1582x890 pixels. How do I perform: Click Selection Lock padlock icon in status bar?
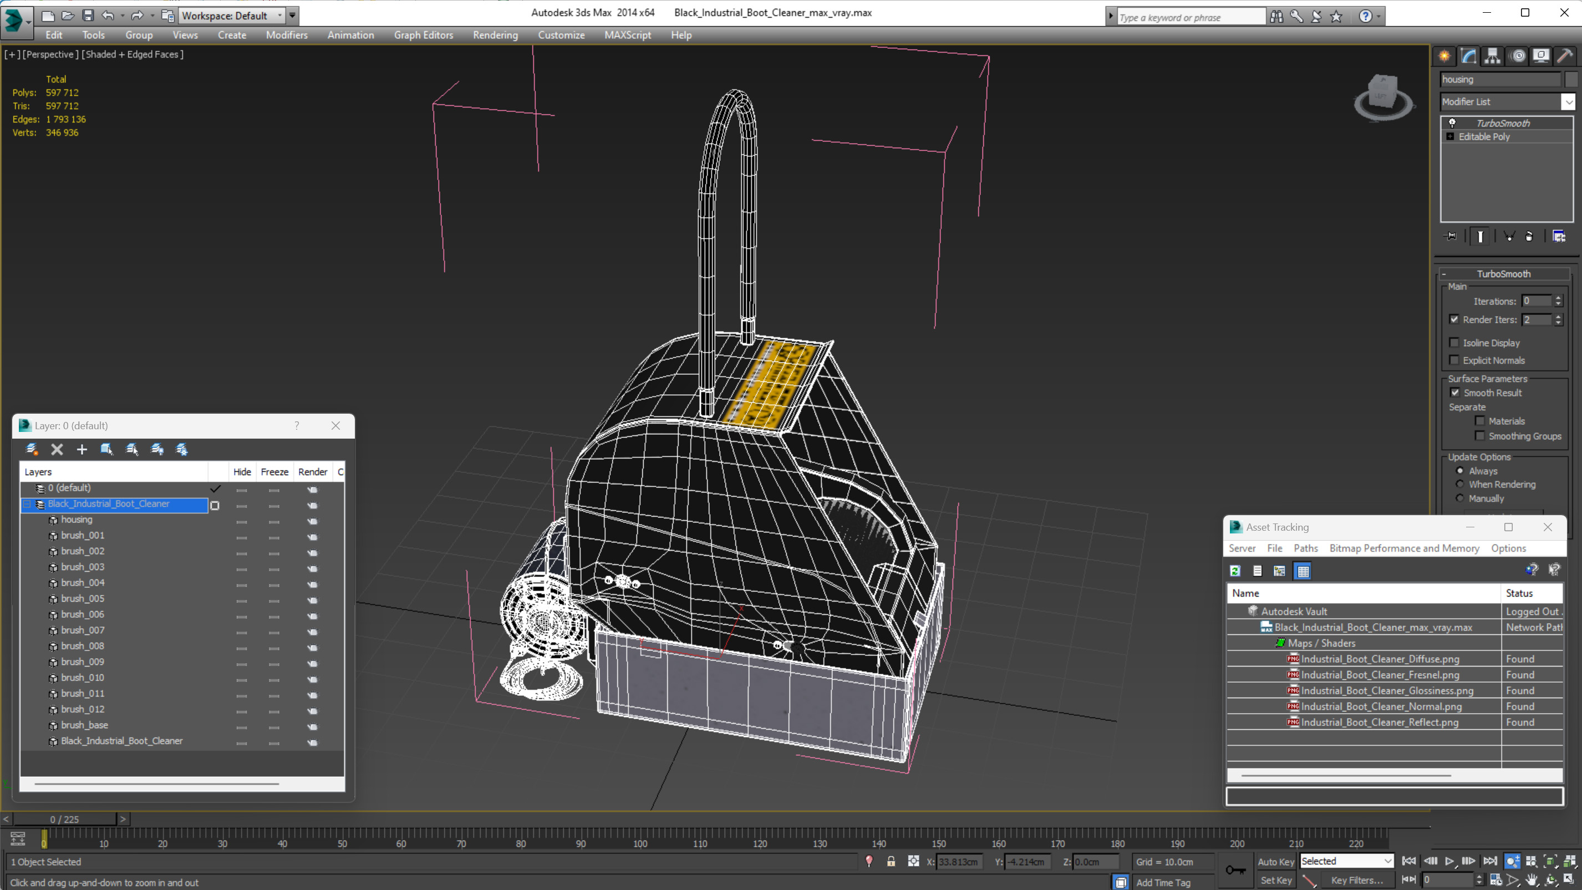tap(891, 861)
